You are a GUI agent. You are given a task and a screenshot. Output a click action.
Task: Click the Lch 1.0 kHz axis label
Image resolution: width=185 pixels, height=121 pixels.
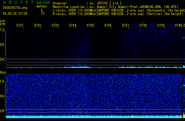pyautogui.click(x=2, y=30)
